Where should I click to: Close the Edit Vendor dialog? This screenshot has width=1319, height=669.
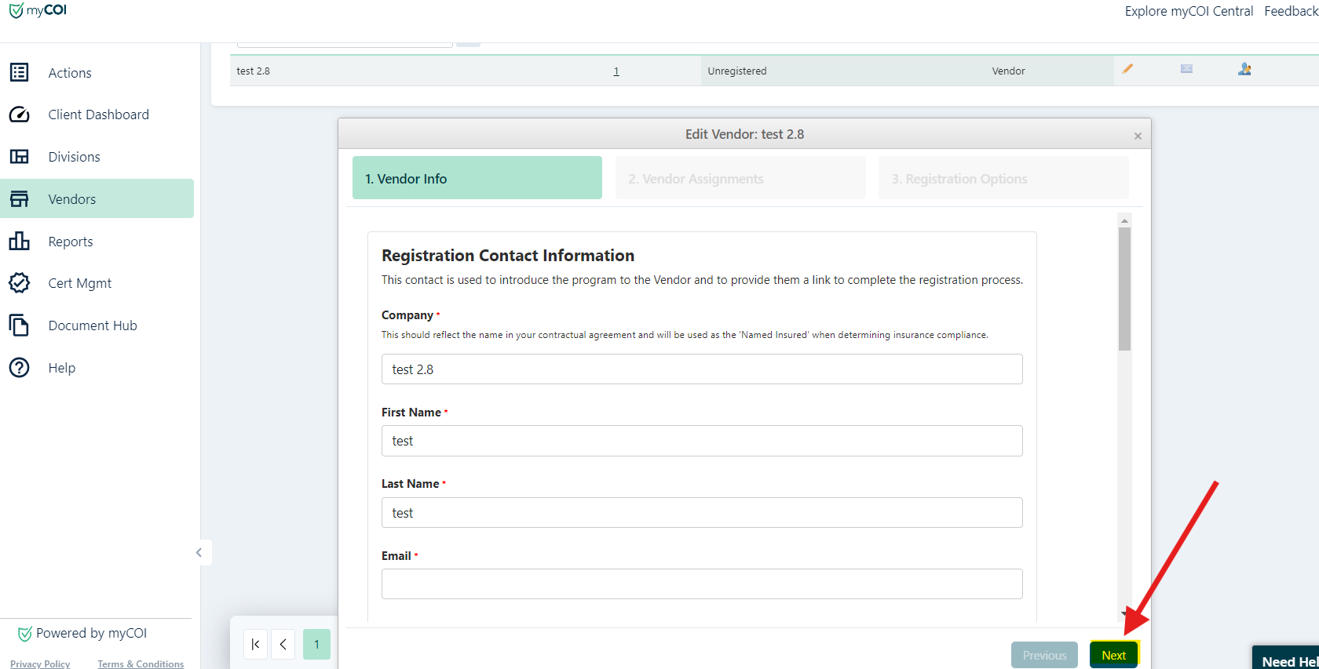(1138, 136)
